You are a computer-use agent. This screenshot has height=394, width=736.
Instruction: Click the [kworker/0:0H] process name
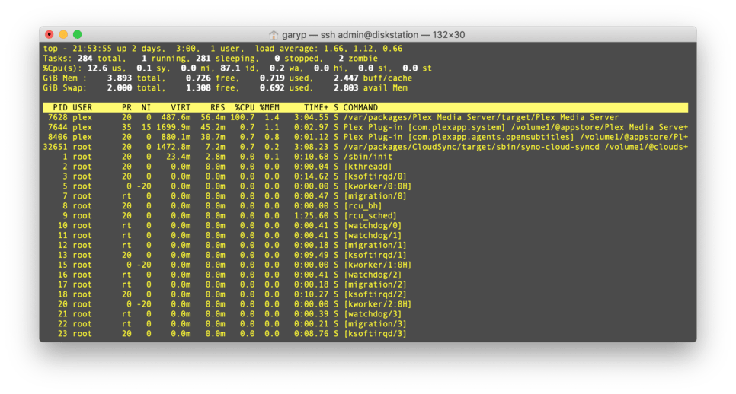pos(377,186)
